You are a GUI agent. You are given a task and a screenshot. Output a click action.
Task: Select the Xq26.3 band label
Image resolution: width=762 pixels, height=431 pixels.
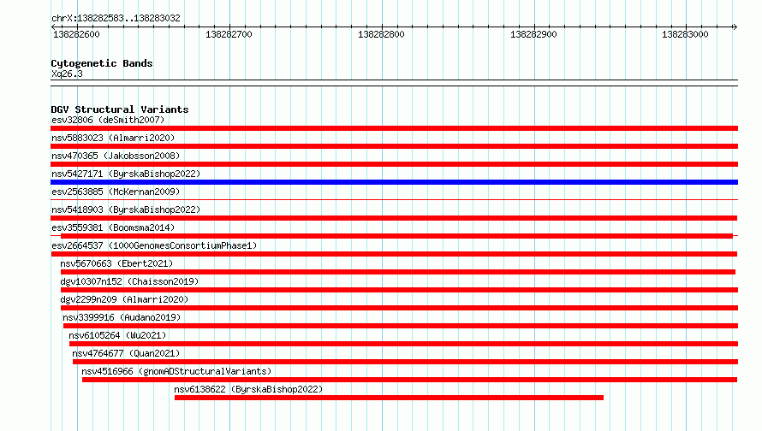click(67, 74)
